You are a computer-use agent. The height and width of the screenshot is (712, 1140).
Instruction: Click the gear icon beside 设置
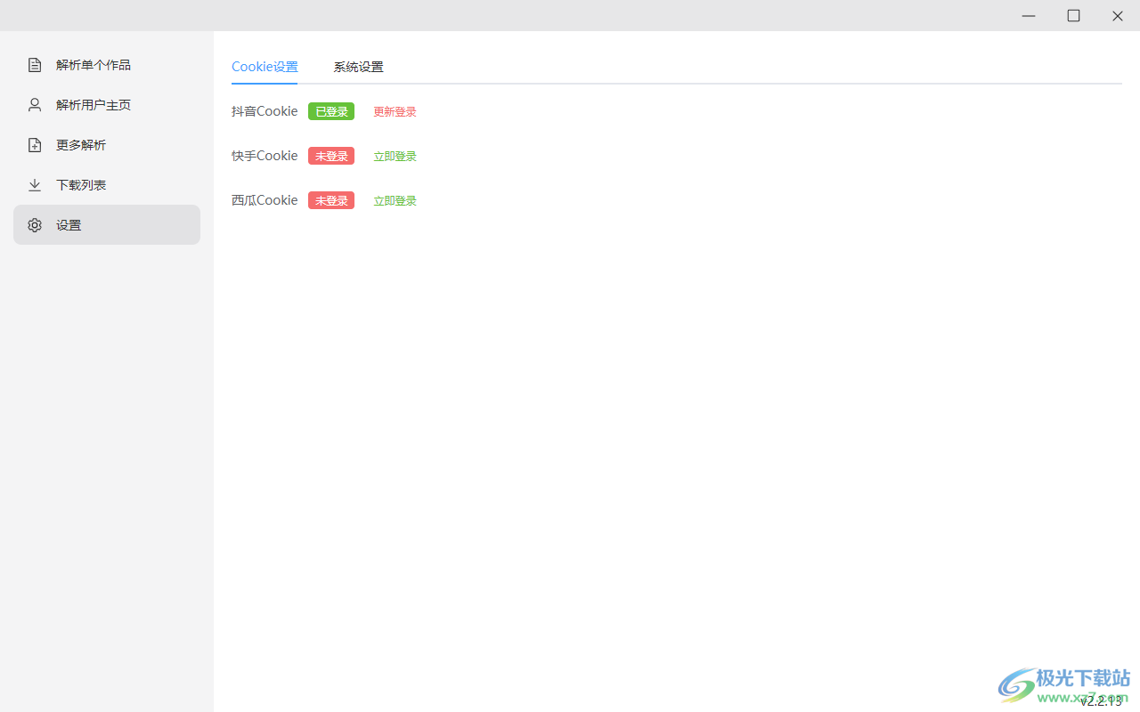coord(35,225)
